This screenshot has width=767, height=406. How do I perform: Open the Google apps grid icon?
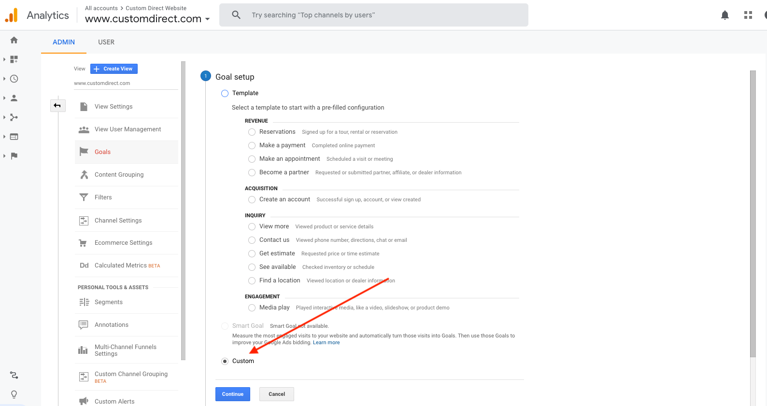click(748, 15)
